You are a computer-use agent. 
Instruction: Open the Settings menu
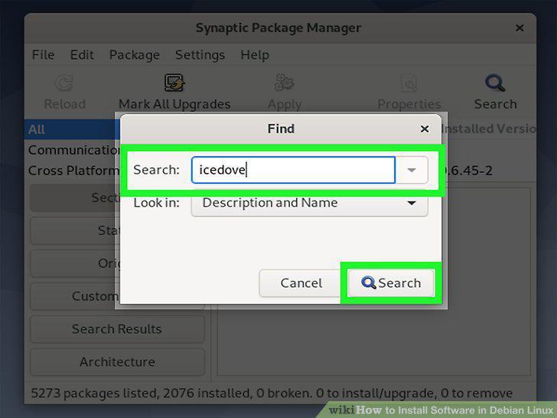click(200, 55)
